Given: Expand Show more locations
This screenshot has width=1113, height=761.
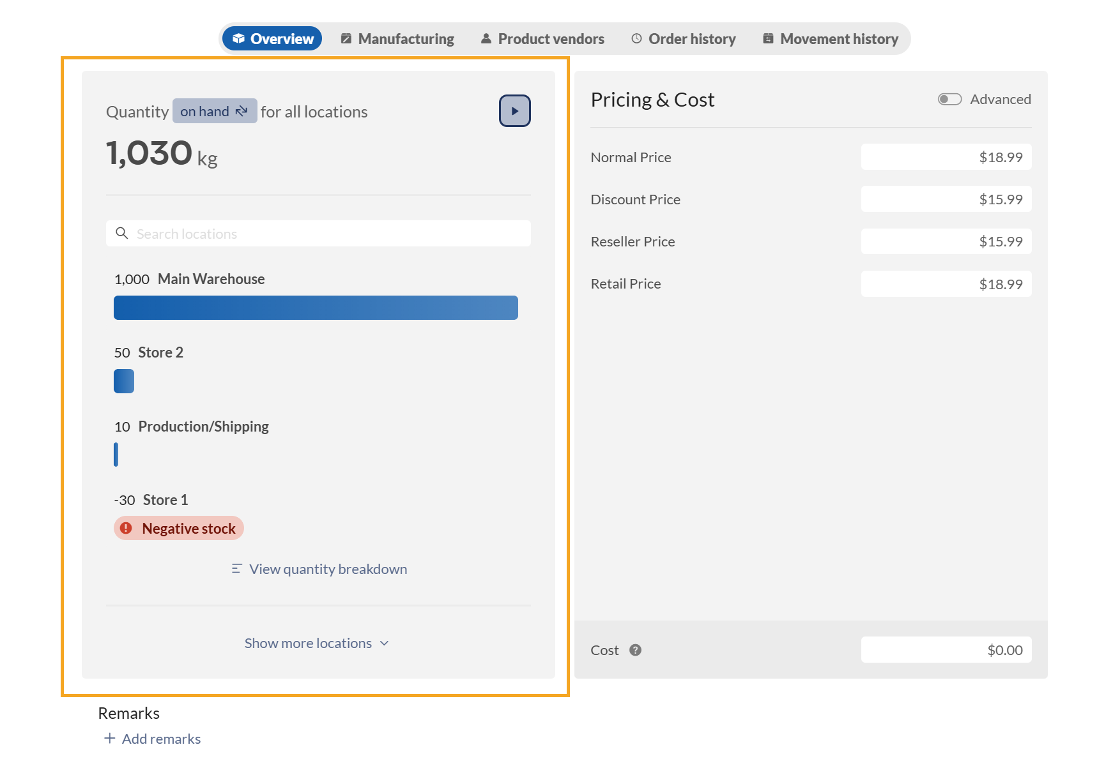Looking at the screenshot, I should click(x=308, y=643).
